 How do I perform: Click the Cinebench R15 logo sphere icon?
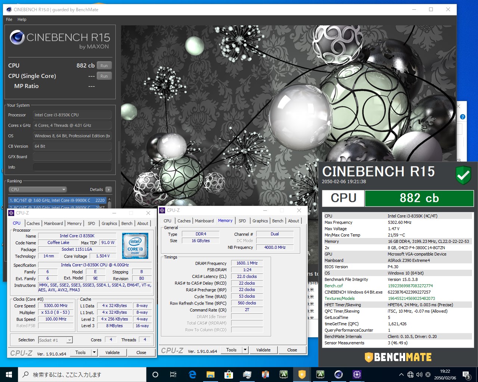(17, 37)
